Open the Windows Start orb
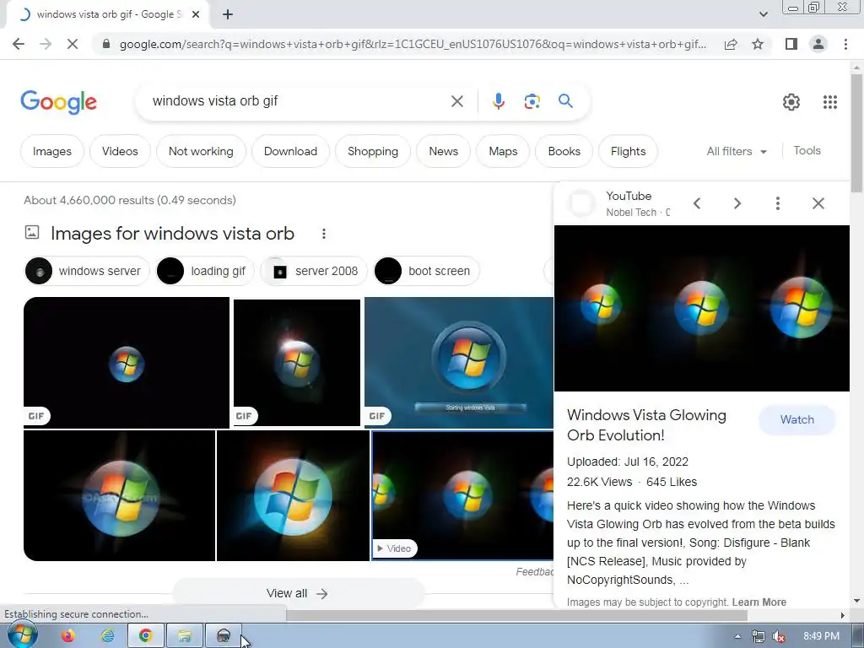Image resolution: width=864 pixels, height=648 pixels. (22, 635)
